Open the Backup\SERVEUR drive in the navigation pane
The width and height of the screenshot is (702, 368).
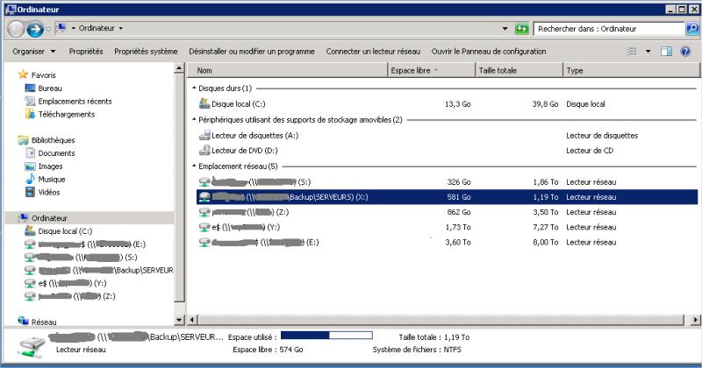click(x=105, y=270)
